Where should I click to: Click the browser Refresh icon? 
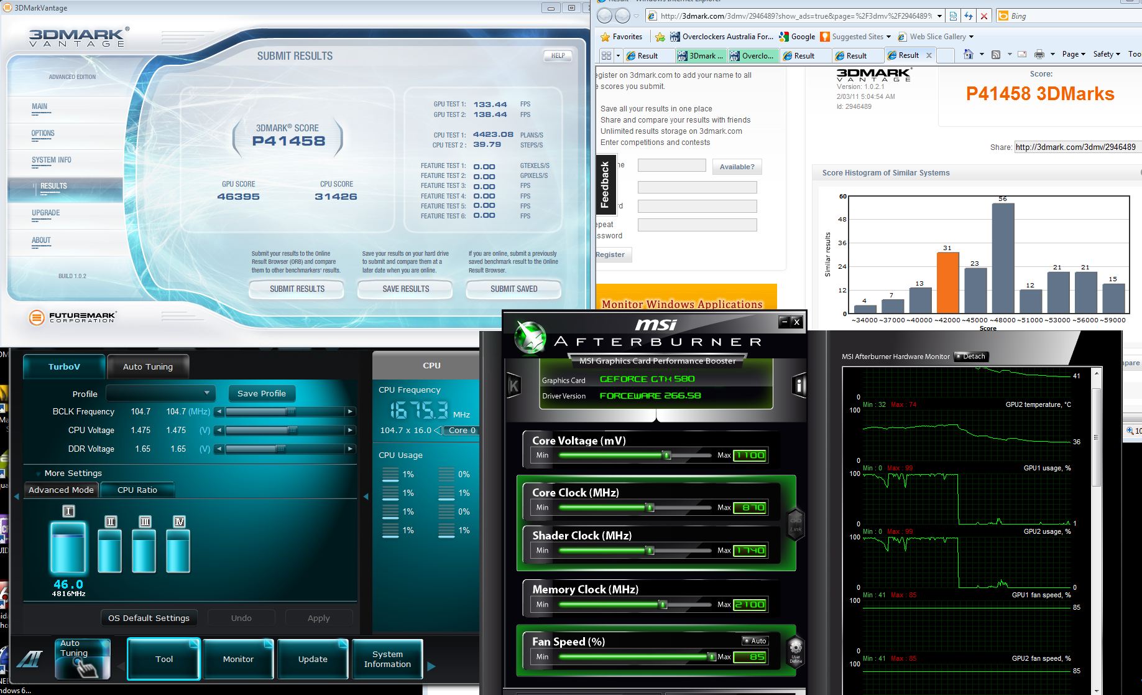(968, 16)
